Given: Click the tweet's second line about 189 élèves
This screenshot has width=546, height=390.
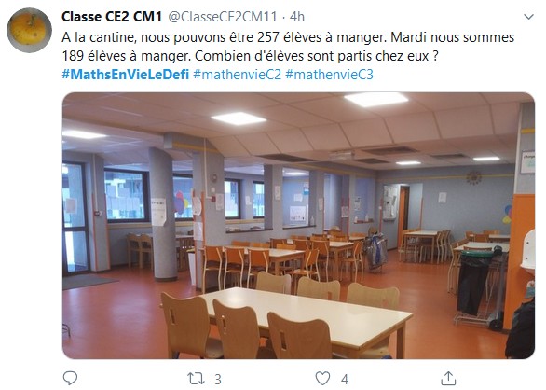Looking at the screenshot, I should coord(250,56).
